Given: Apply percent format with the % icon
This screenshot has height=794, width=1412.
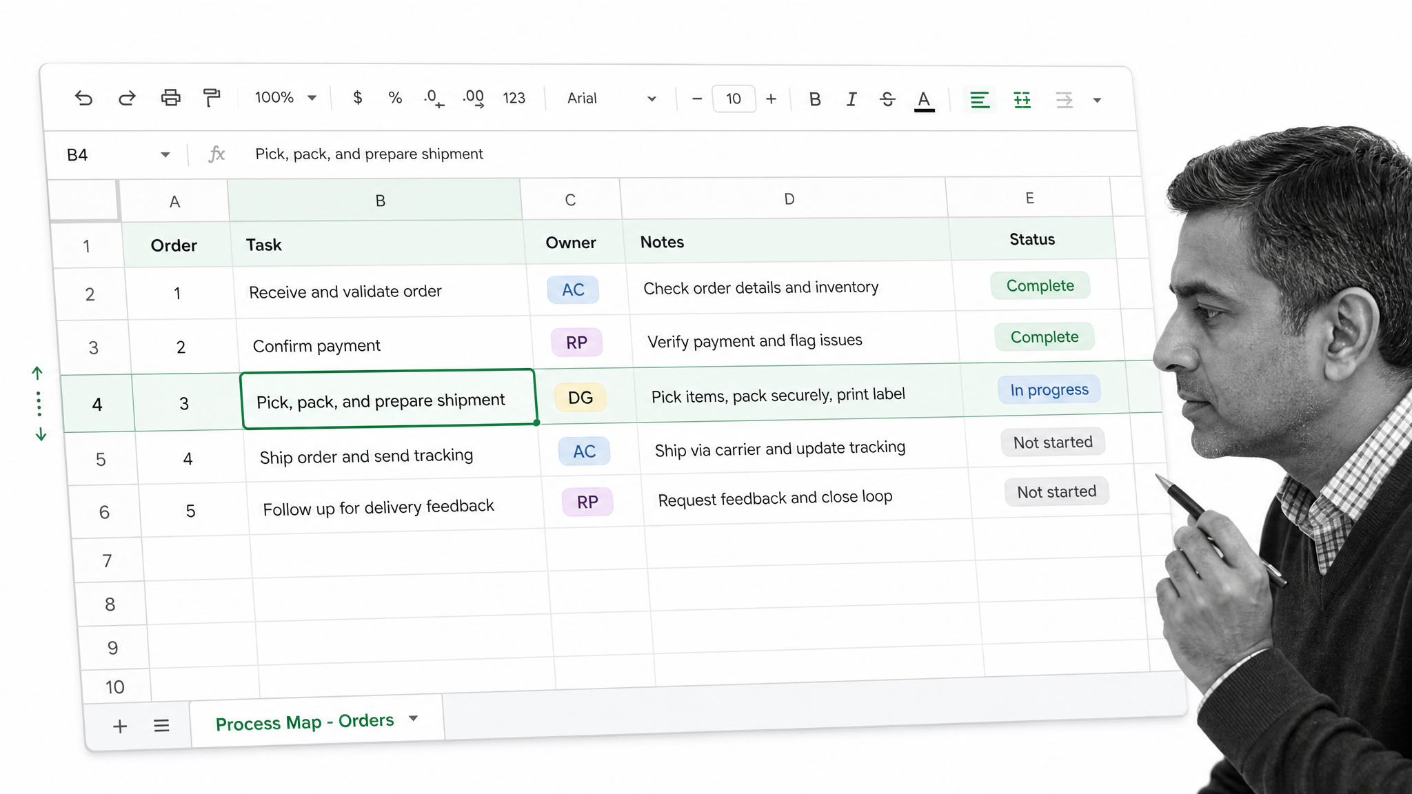Looking at the screenshot, I should pyautogui.click(x=395, y=98).
